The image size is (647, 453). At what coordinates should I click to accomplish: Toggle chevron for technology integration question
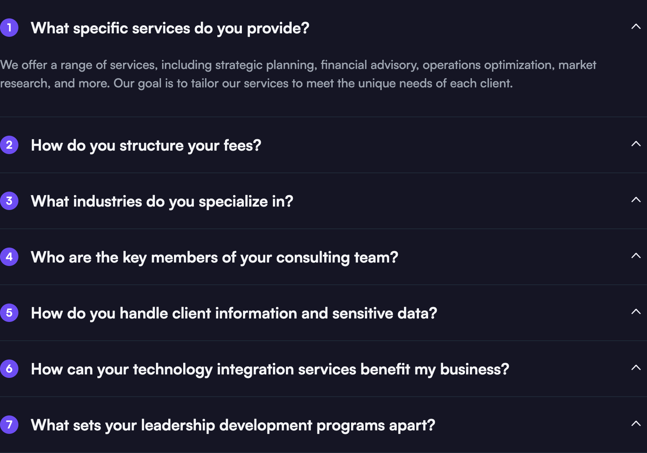(636, 368)
